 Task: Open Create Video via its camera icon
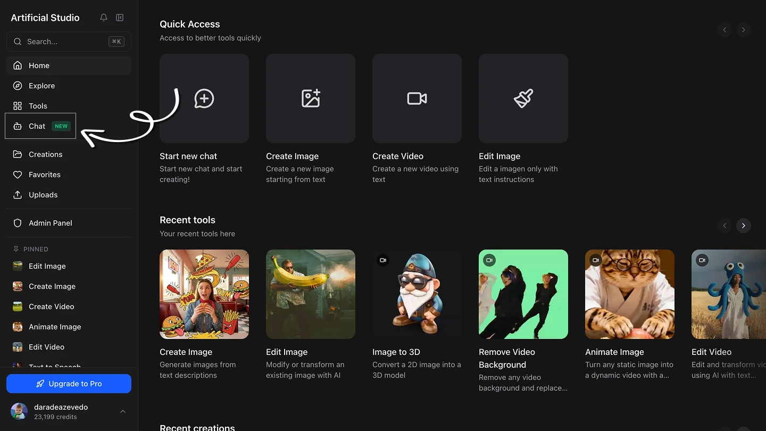click(x=417, y=98)
